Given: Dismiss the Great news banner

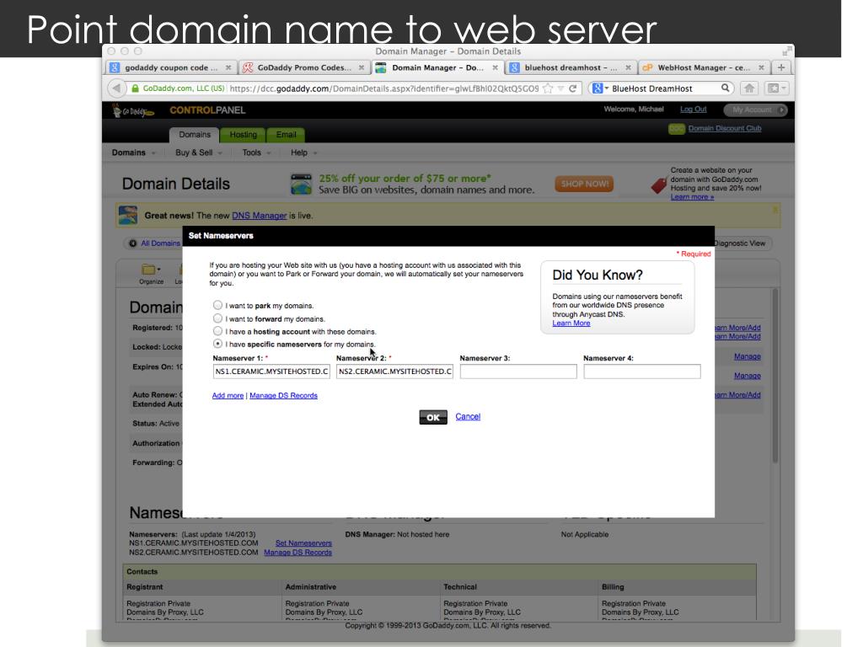Looking at the screenshot, I should [775, 209].
